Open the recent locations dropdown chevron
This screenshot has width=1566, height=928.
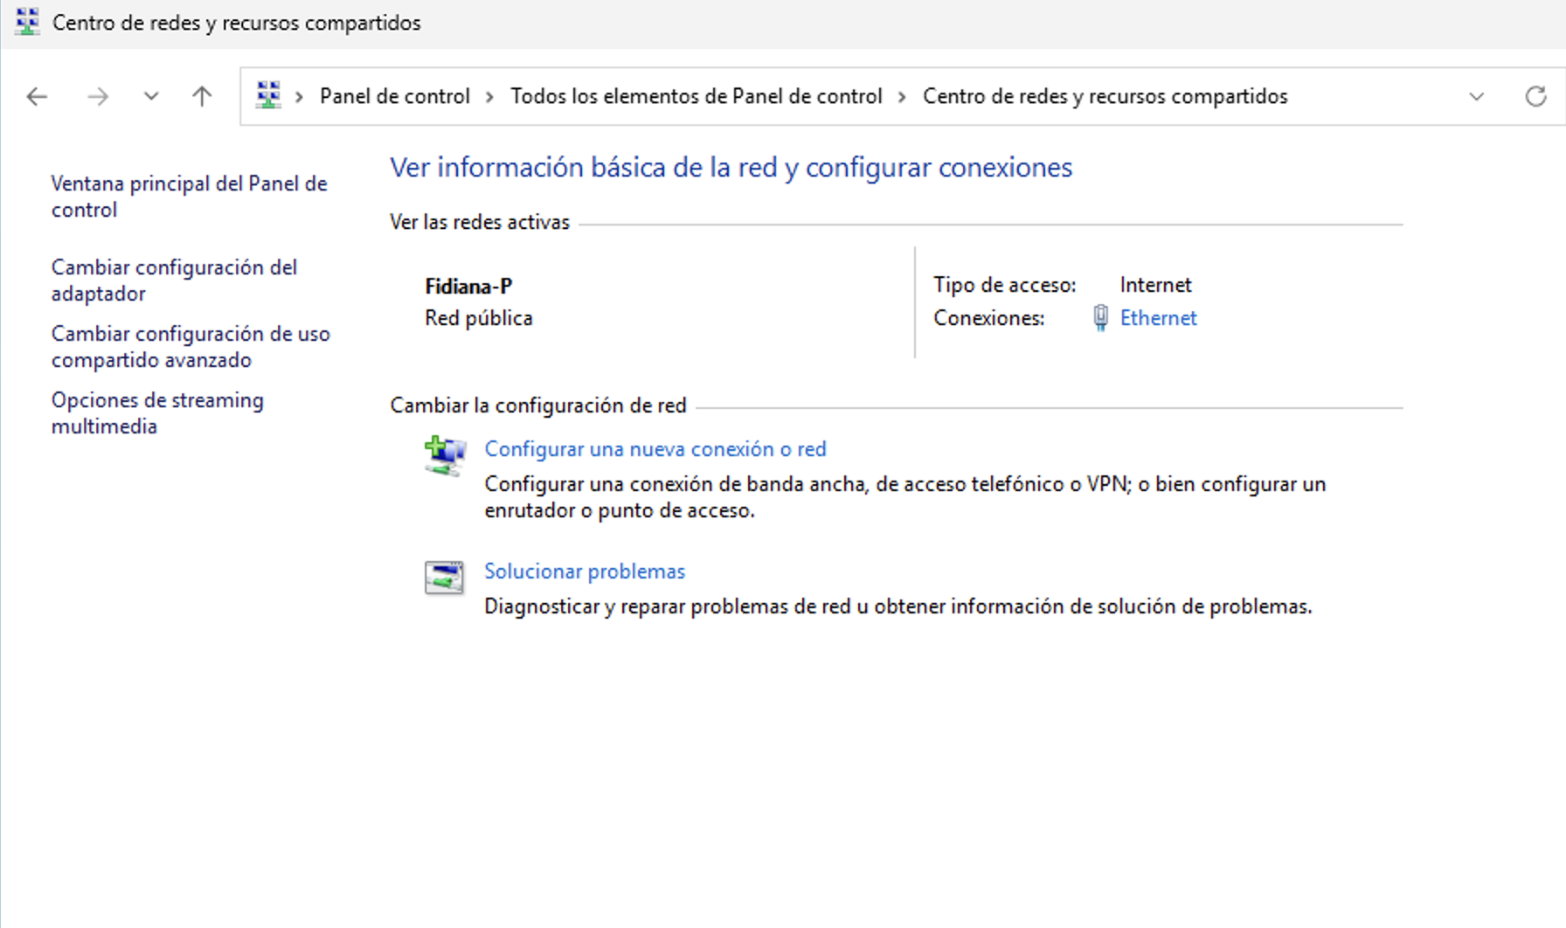151,96
